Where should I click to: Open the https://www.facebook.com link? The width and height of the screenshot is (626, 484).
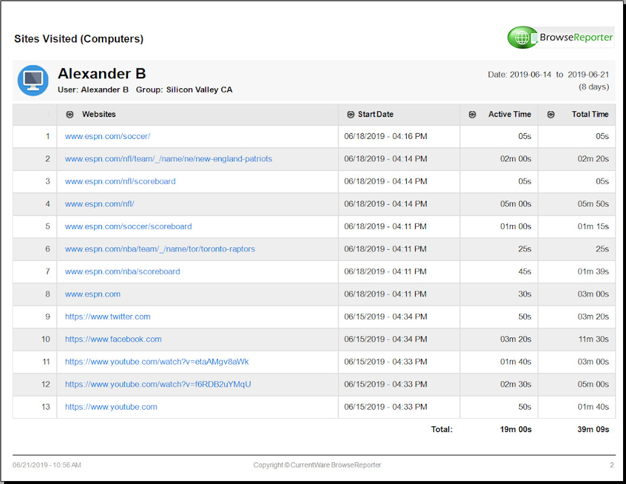(113, 339)
